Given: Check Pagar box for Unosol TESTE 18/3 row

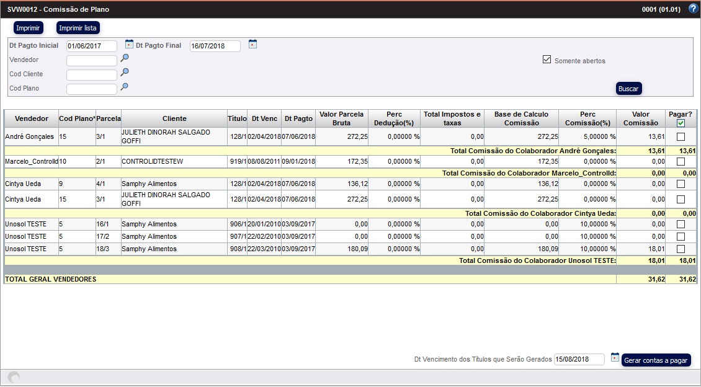Looking at the screenshot, I should pyautogui.click(x=681, y=249).
